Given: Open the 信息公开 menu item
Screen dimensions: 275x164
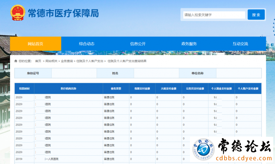Looking at the screenshot, I should tap(138, 44).
